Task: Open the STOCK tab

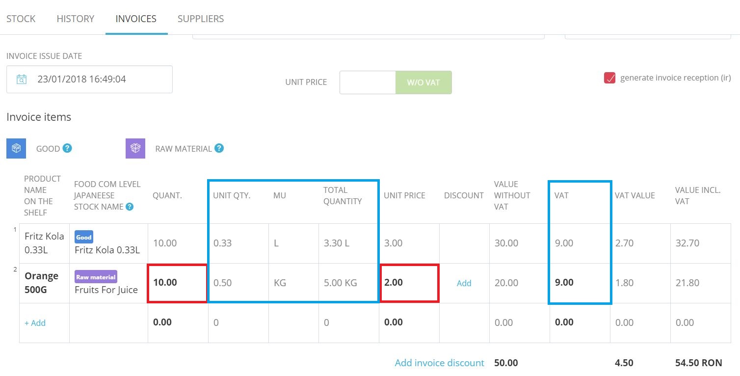Action: 21,19
